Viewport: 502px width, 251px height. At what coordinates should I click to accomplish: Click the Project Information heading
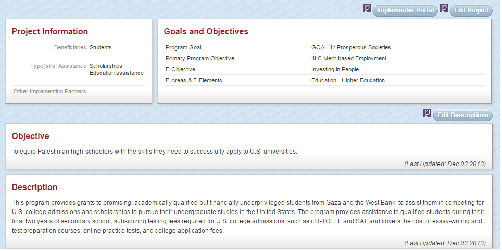point(50,32)
